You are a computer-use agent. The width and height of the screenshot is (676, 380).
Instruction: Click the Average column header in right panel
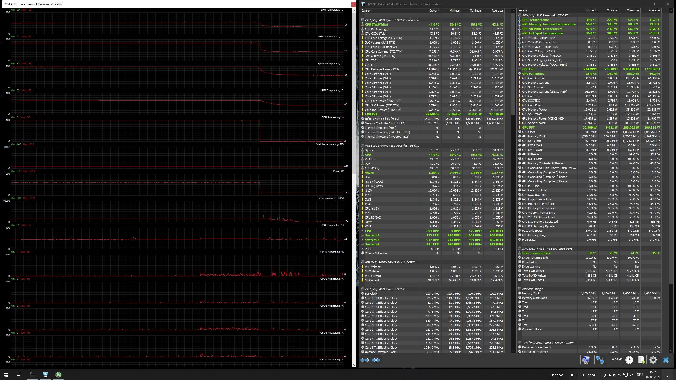coord(654,11)
